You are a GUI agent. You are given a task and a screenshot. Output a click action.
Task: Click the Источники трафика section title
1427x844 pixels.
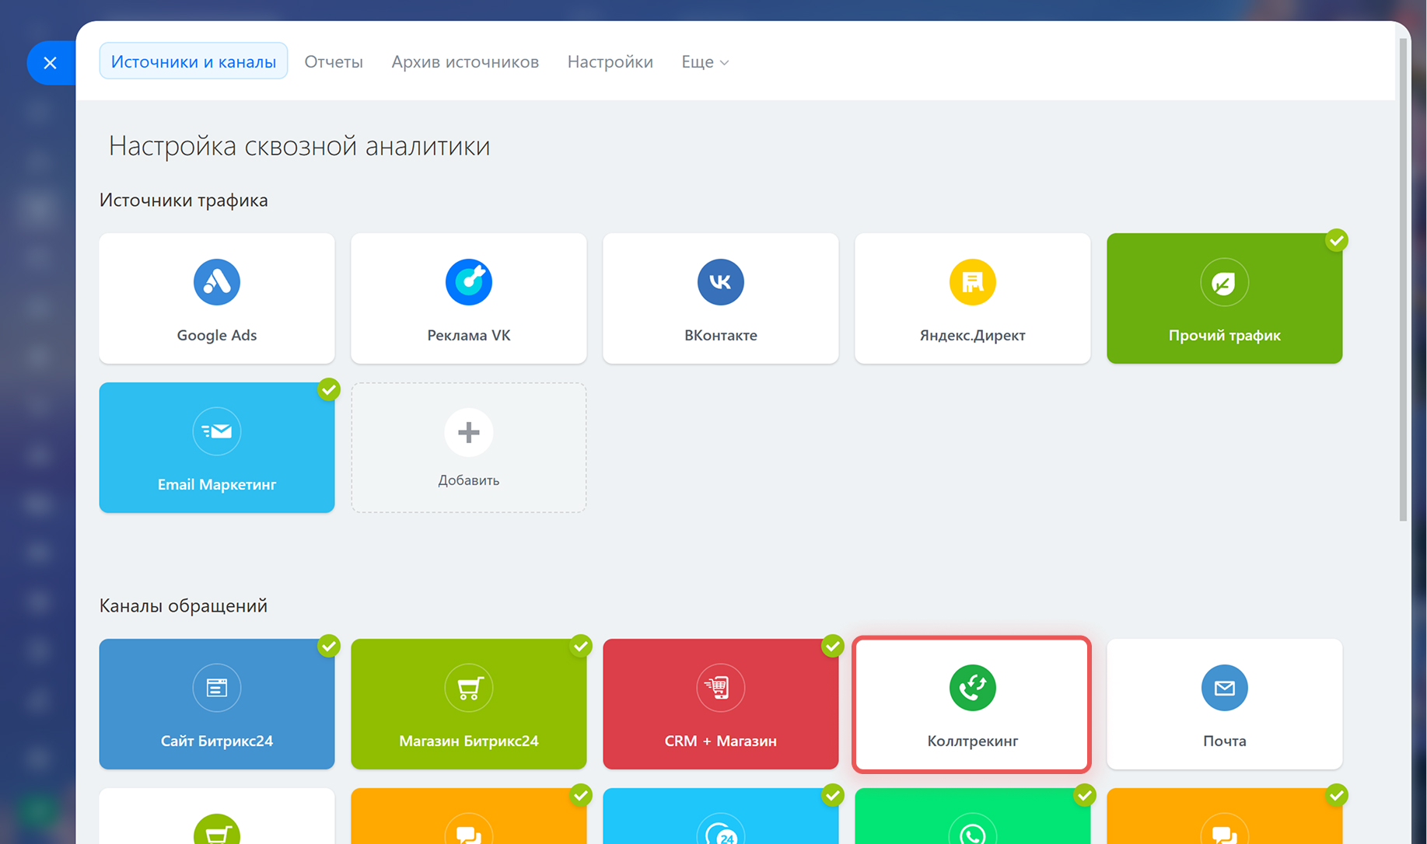(x=184, y=201)
